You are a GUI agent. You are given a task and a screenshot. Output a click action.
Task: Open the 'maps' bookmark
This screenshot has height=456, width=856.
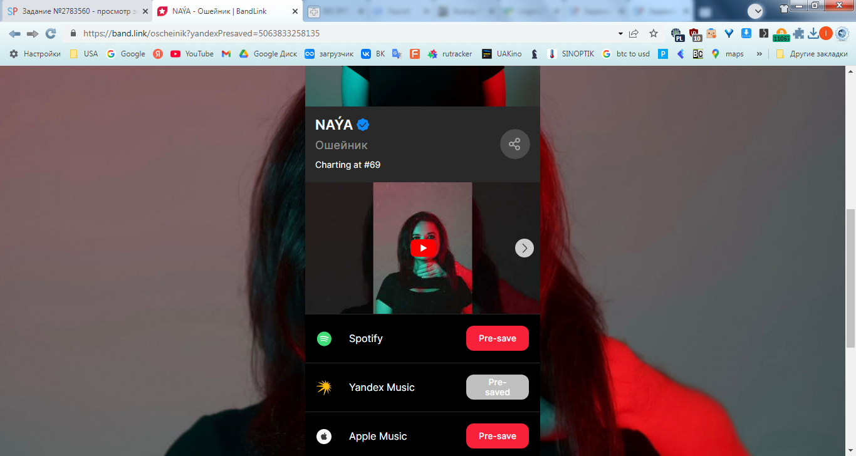pyautogui.click(x=728, y=54)
